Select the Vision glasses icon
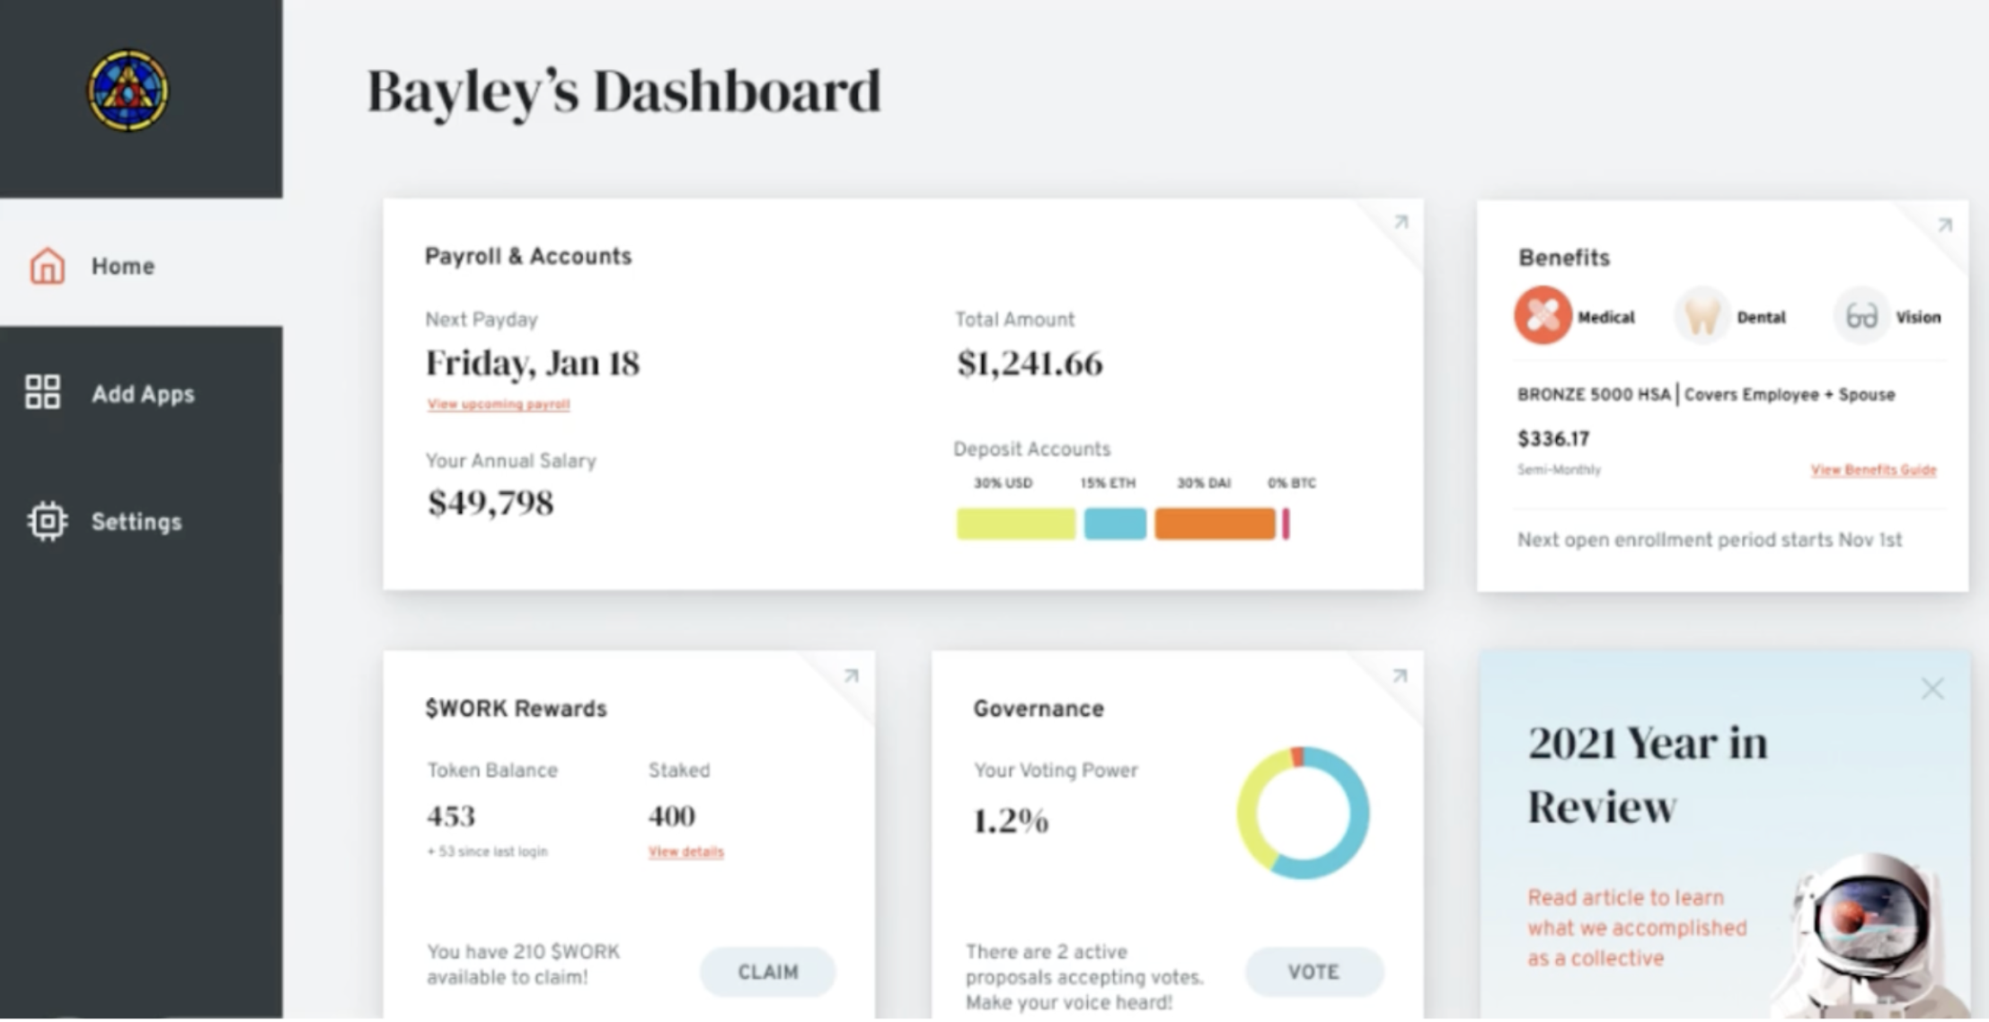Image resolution: width=1989 pixels, height=1022 pixels. (x=1861, y=316)
